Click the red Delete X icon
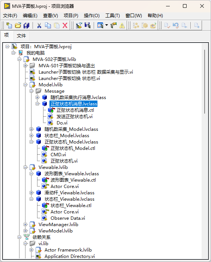The width and height of the screenshot is (211, 262). (x=65, y=25)
